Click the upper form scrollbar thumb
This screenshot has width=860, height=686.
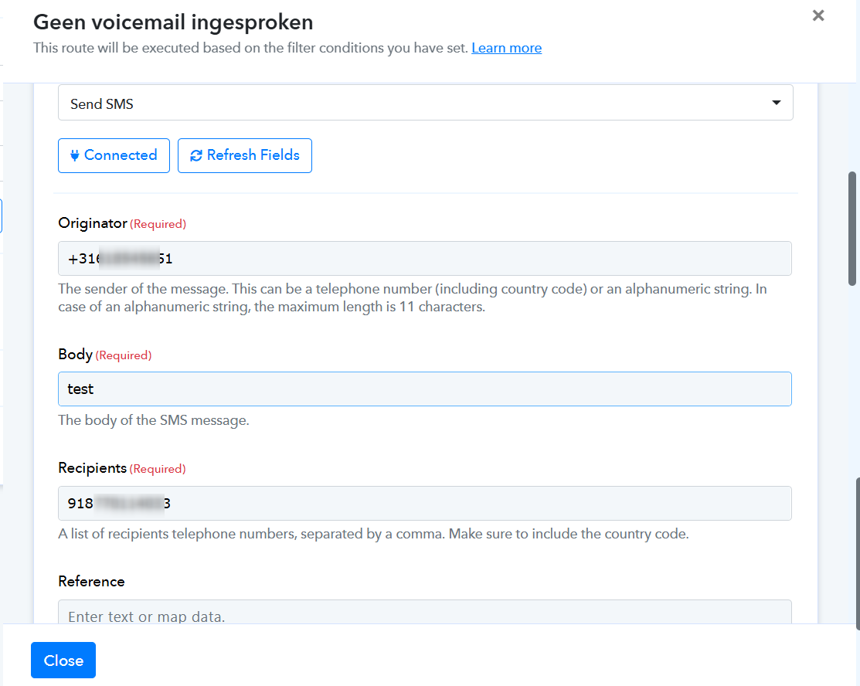853,228
